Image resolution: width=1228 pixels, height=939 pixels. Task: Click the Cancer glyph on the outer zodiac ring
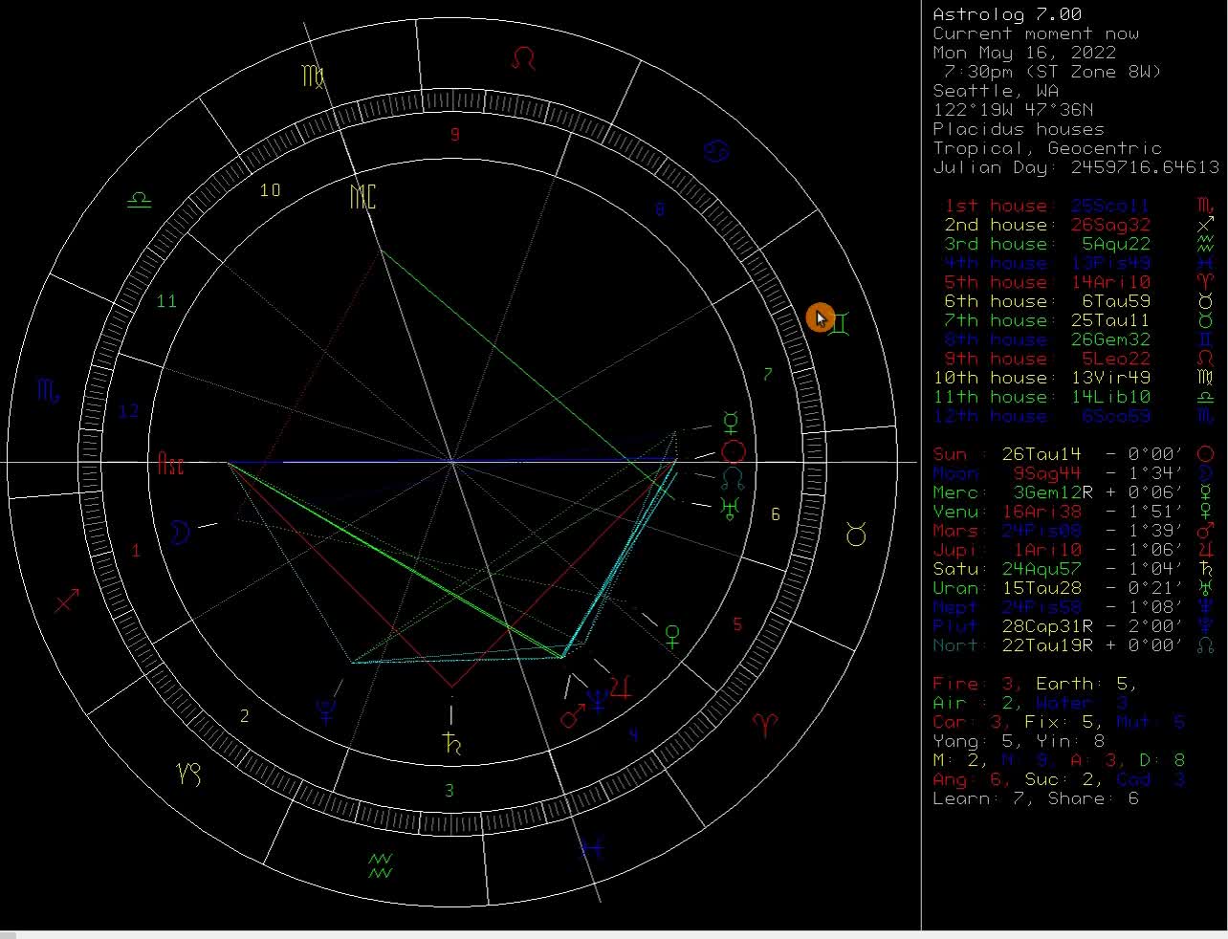point(717,150)
